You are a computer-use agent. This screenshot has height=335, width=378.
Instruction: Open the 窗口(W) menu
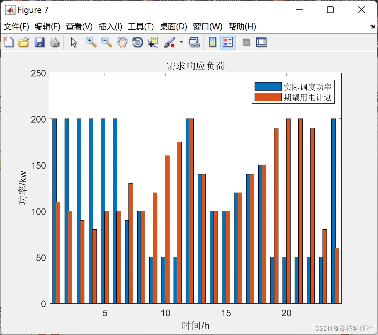click(207, 27)
